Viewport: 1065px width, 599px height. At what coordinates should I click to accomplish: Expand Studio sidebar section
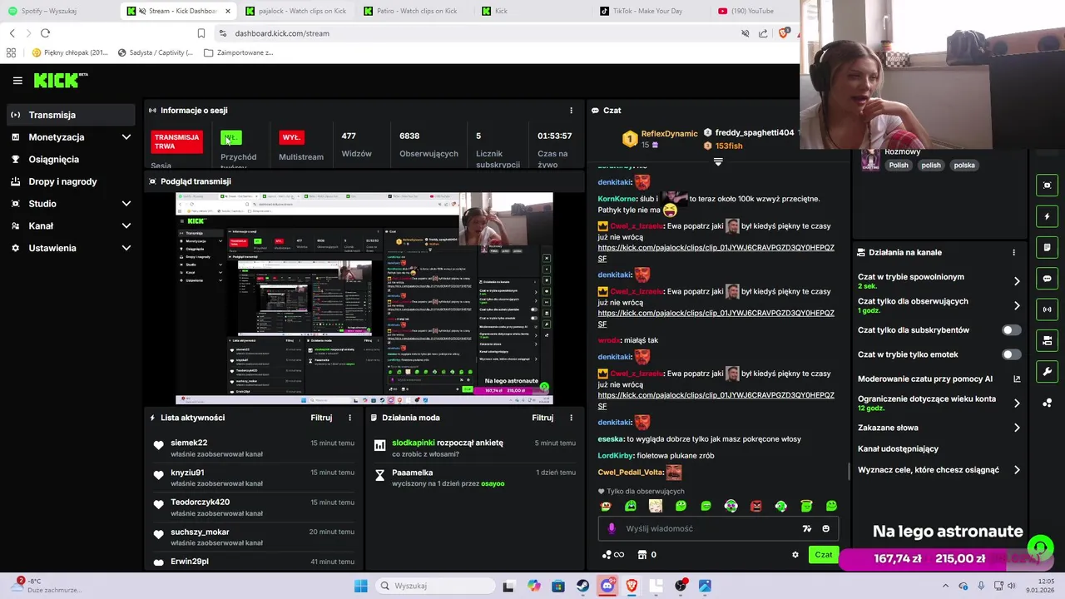click(126, 204)
